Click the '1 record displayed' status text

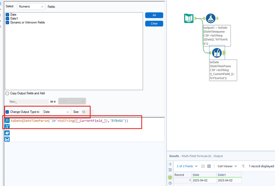[x=261, y=166]
